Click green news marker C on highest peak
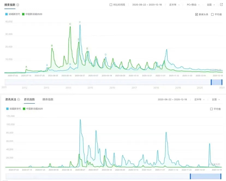This screenshot has width=226, height=181. pyautogui.click(x=70, y=24)
